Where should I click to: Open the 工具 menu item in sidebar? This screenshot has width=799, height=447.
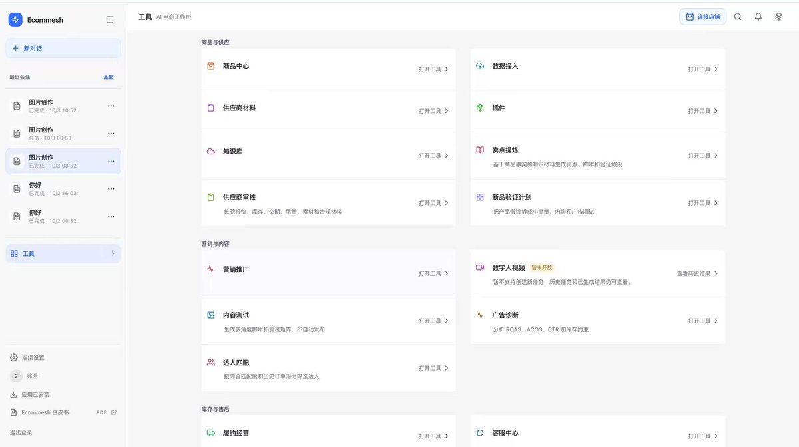coord(63,253)
